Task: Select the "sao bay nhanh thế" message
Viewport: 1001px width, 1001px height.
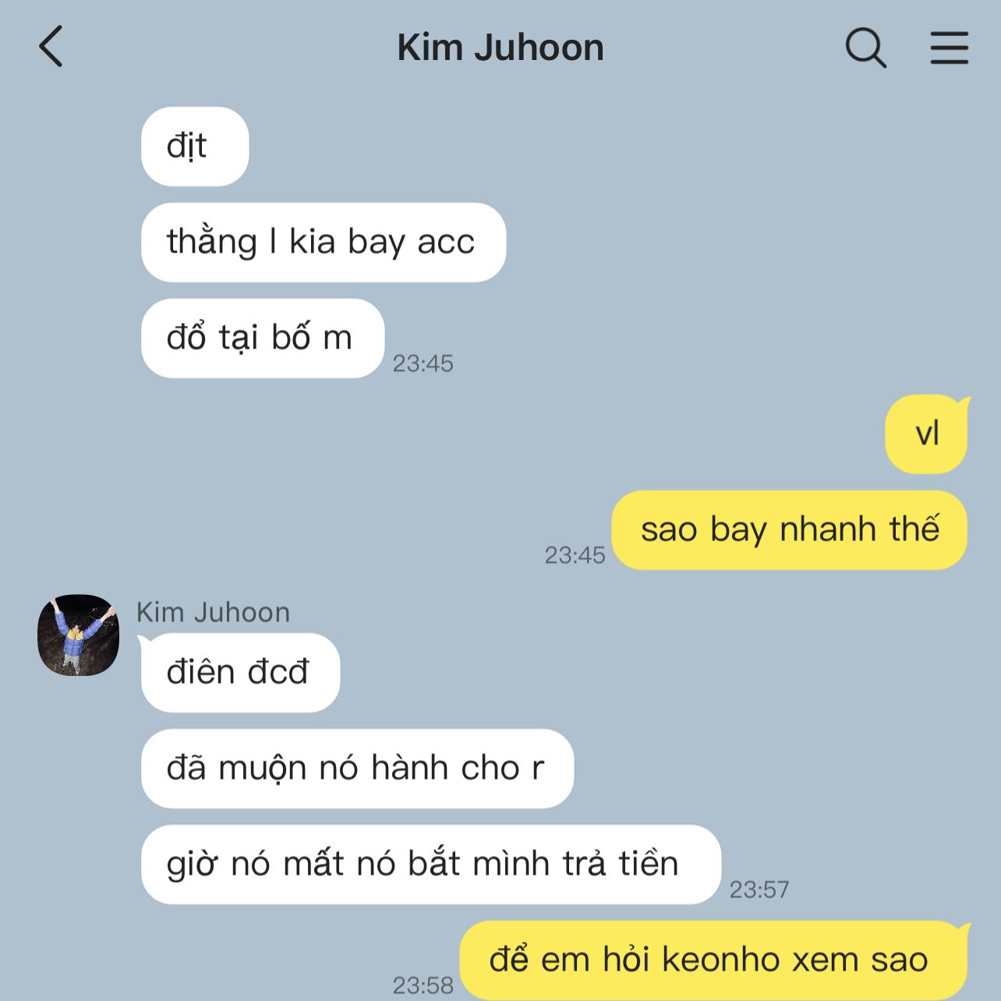Action: 789,530
